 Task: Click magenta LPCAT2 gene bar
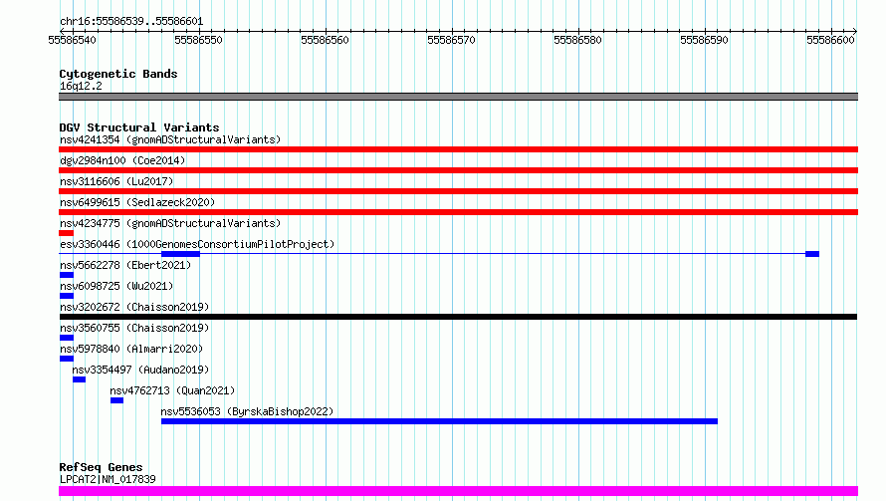(x=458, y=491)
